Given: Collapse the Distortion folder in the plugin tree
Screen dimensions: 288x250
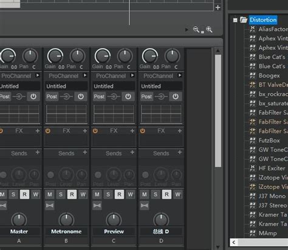Looking at the screenshot, I should 235,20.
